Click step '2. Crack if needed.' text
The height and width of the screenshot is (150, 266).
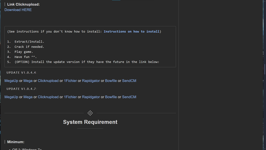[26, 47]
